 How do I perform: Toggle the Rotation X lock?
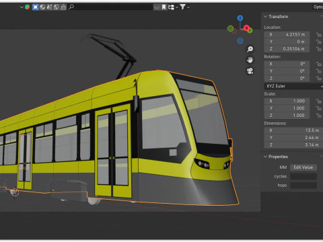(319, 64)
